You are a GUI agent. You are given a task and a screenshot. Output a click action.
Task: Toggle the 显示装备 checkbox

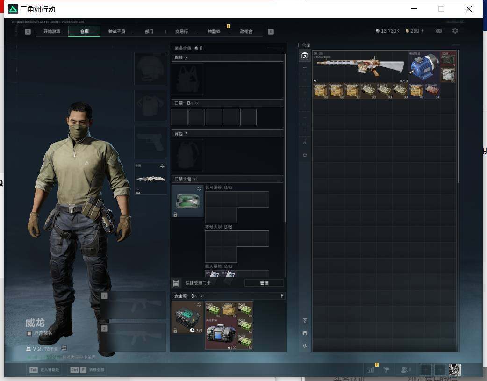click(29, 333)
